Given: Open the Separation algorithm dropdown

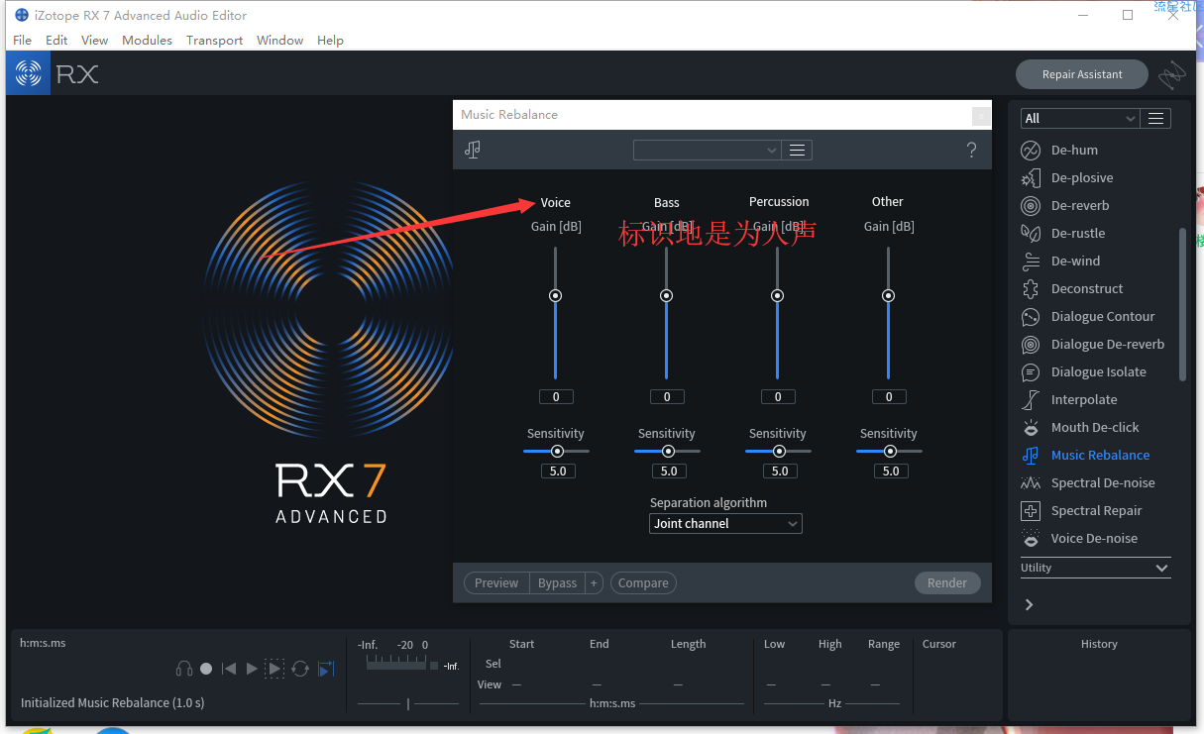Looking at the screenshot, I should (x=725, y=524).
